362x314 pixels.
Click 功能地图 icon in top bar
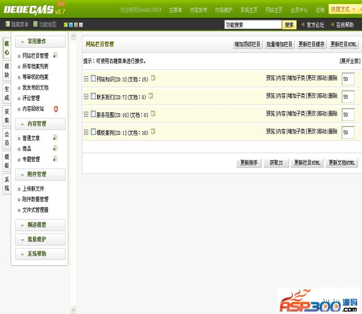pos(35,24)
